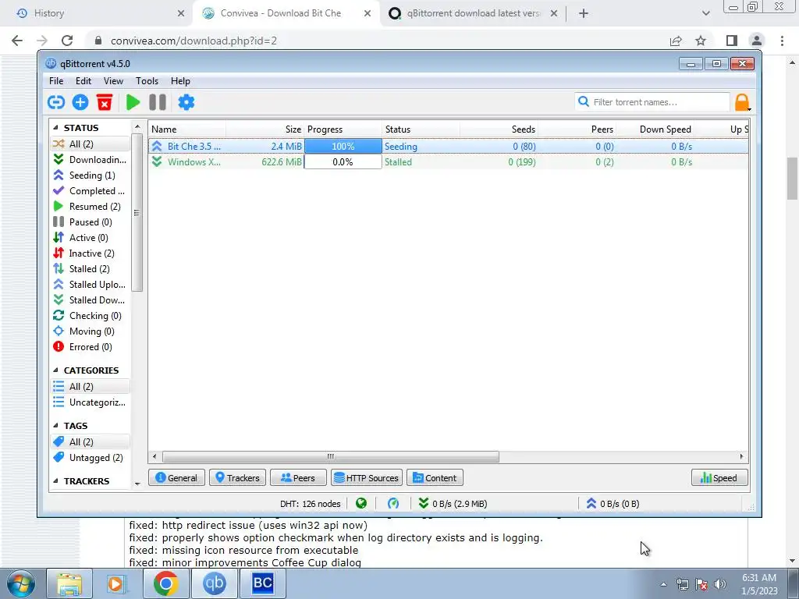Bookmark the page with the star icon
799x599 pixels.
(701, 41)
